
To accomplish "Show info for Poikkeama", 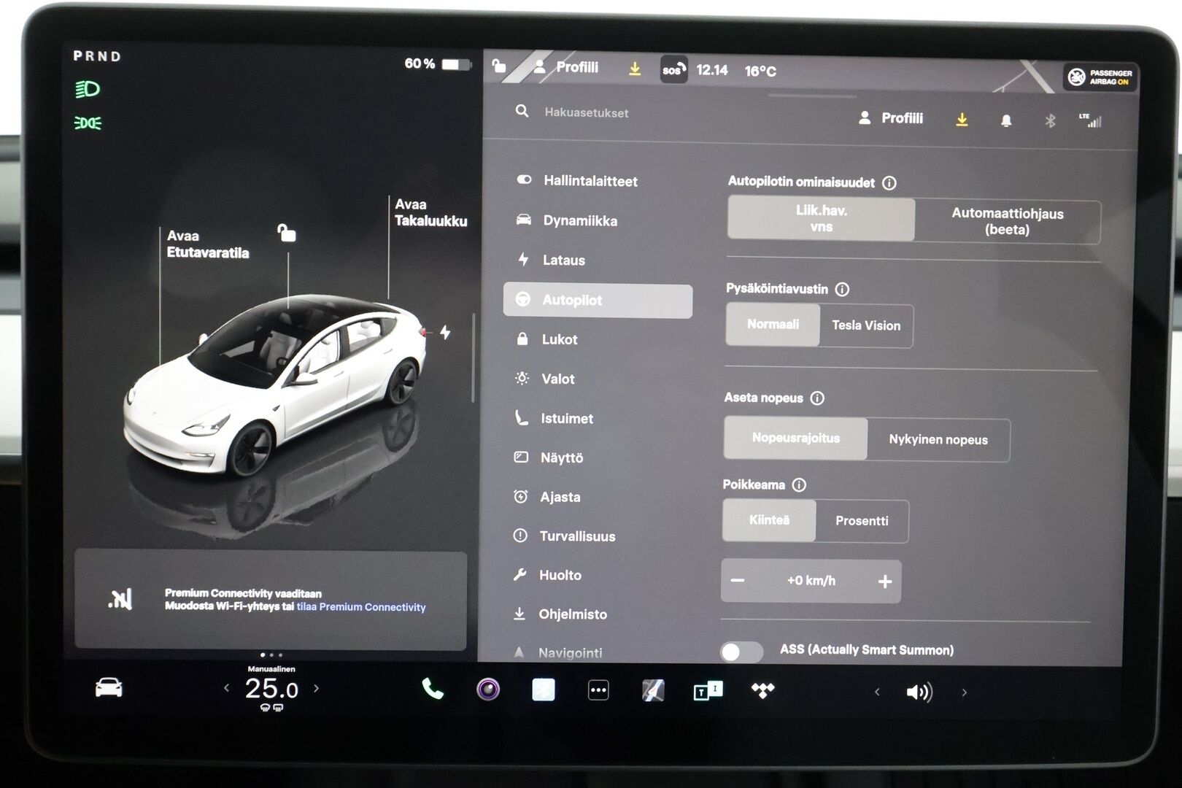I will pos(799,485).
